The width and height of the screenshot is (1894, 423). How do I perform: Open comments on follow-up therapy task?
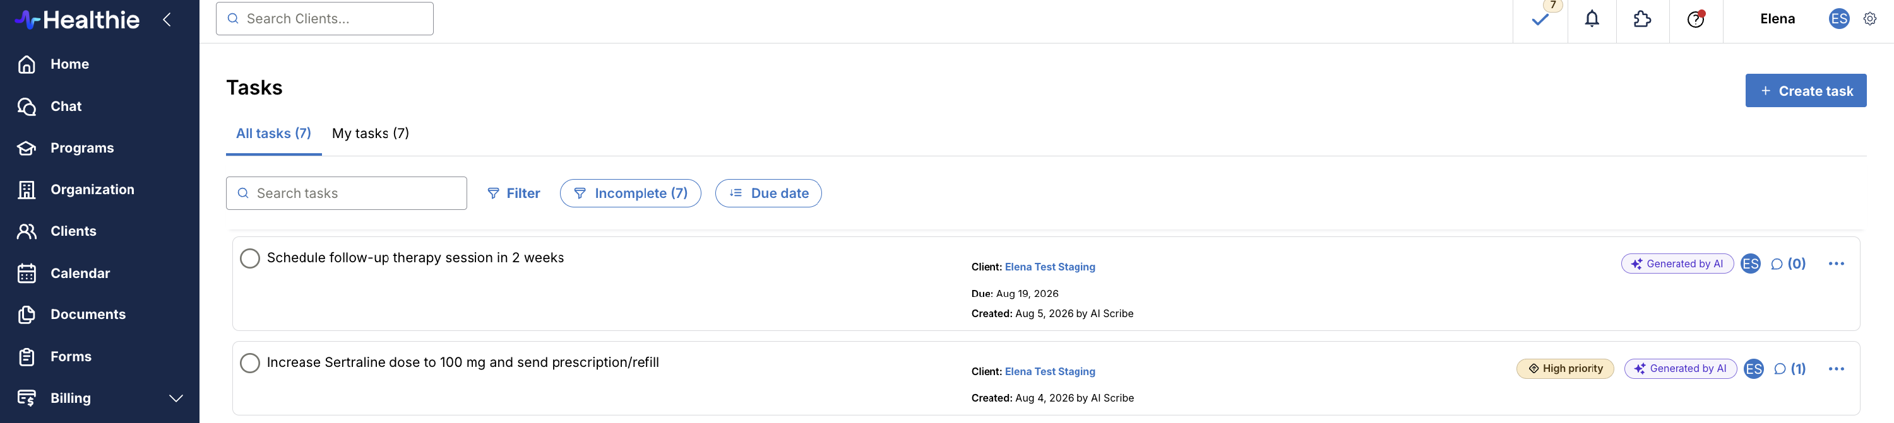click(x=1787, y=264)
